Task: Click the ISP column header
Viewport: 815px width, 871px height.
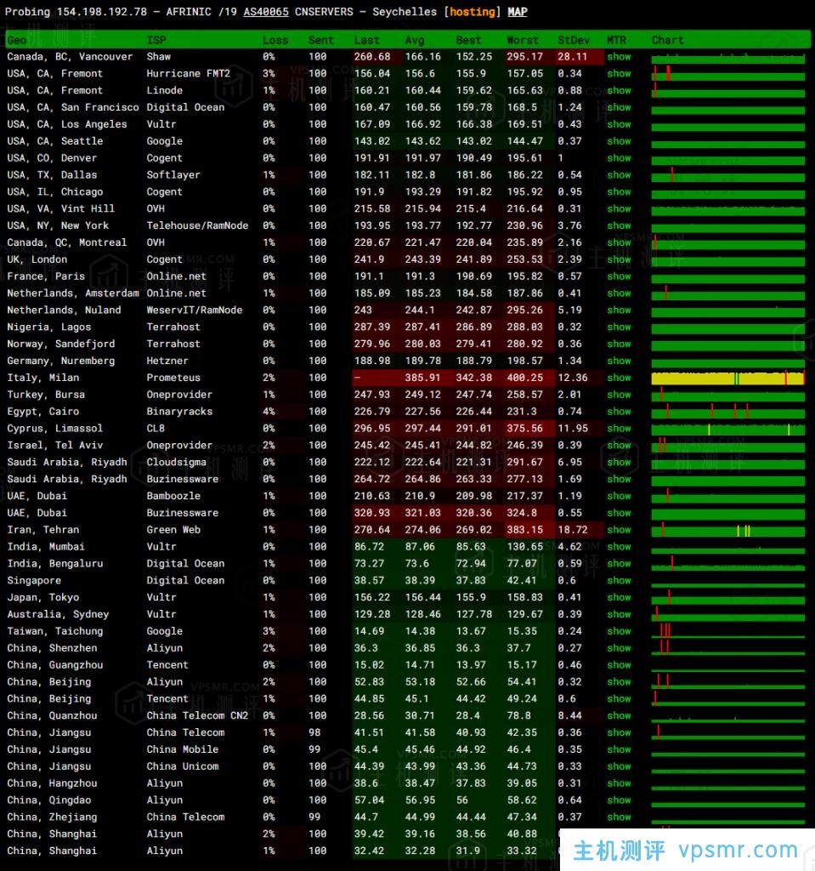Action: [156, 40]
